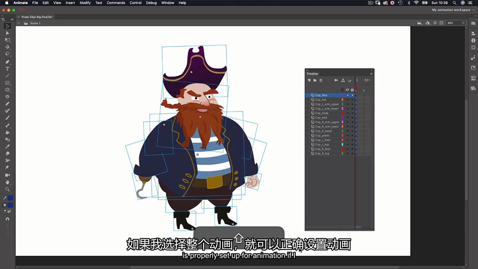Screen dimensions: 478x269
Task: Lock the Cap_hook layer
Action: tap(352, 113)
